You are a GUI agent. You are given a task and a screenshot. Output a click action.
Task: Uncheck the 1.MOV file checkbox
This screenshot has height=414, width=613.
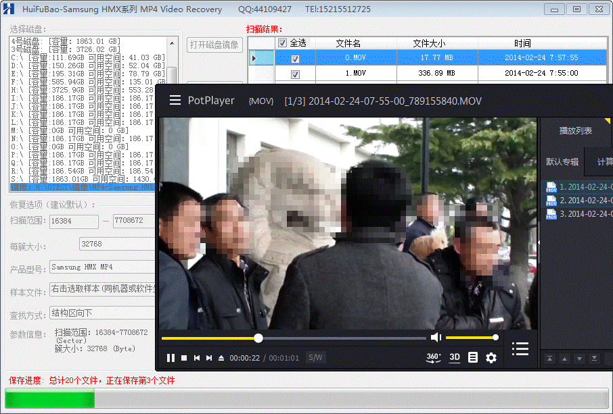point(295,74)
